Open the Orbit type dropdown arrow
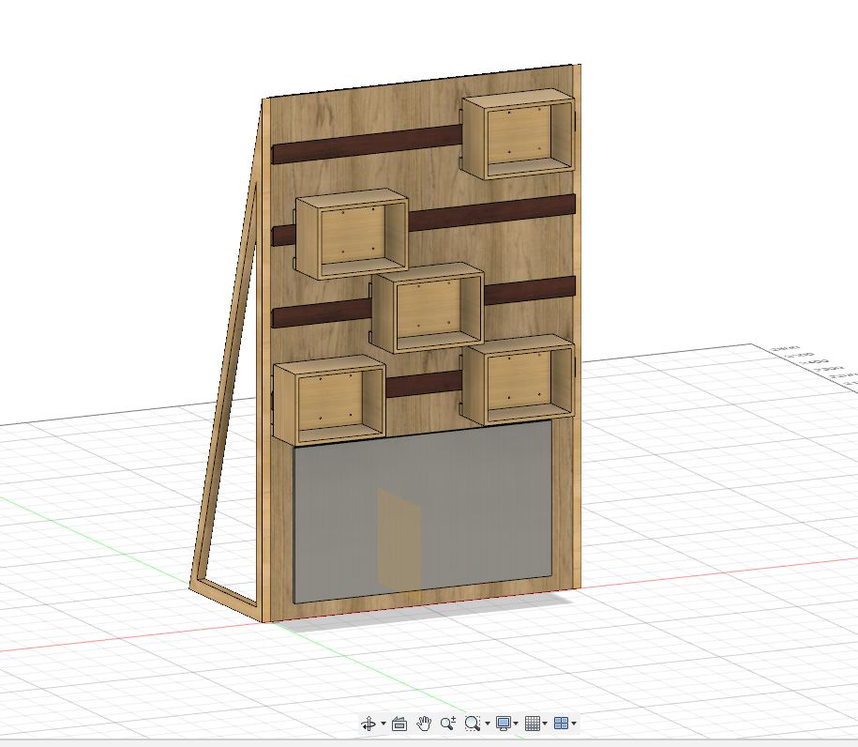This screenshot has height=747, width=858. pos(383,724)
